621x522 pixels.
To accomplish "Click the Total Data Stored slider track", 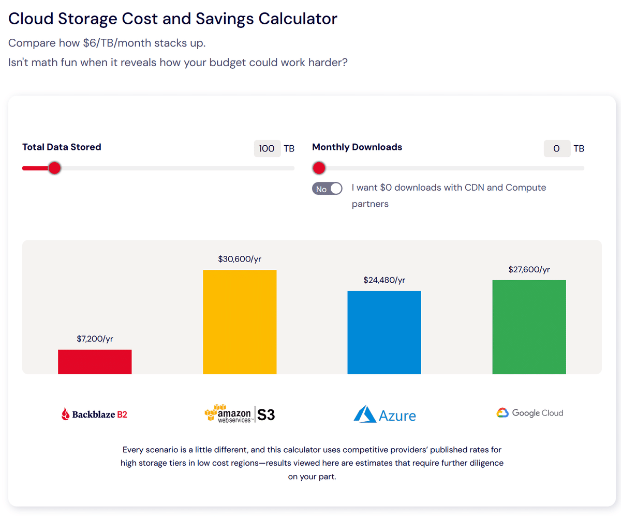I will click(x=176, y=168).
